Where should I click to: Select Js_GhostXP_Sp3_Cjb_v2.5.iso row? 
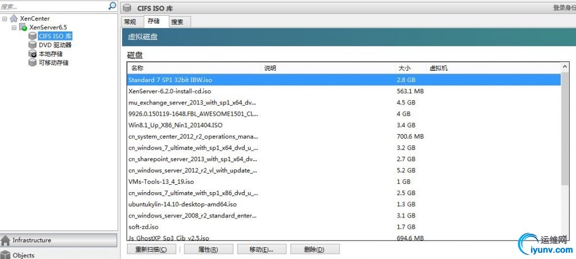pos(344,237)
